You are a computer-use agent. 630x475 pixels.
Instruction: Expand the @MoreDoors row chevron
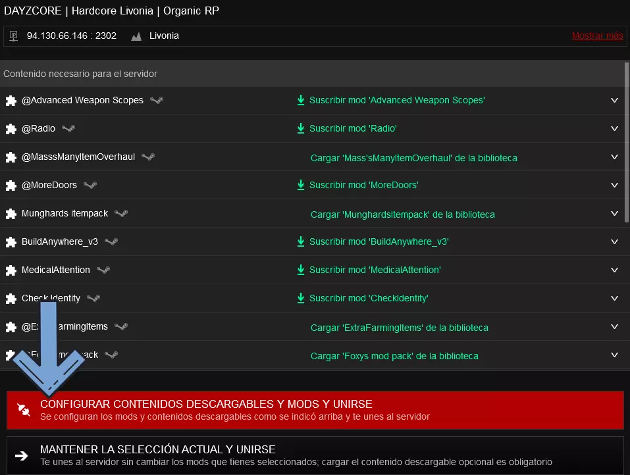point(614,185)
